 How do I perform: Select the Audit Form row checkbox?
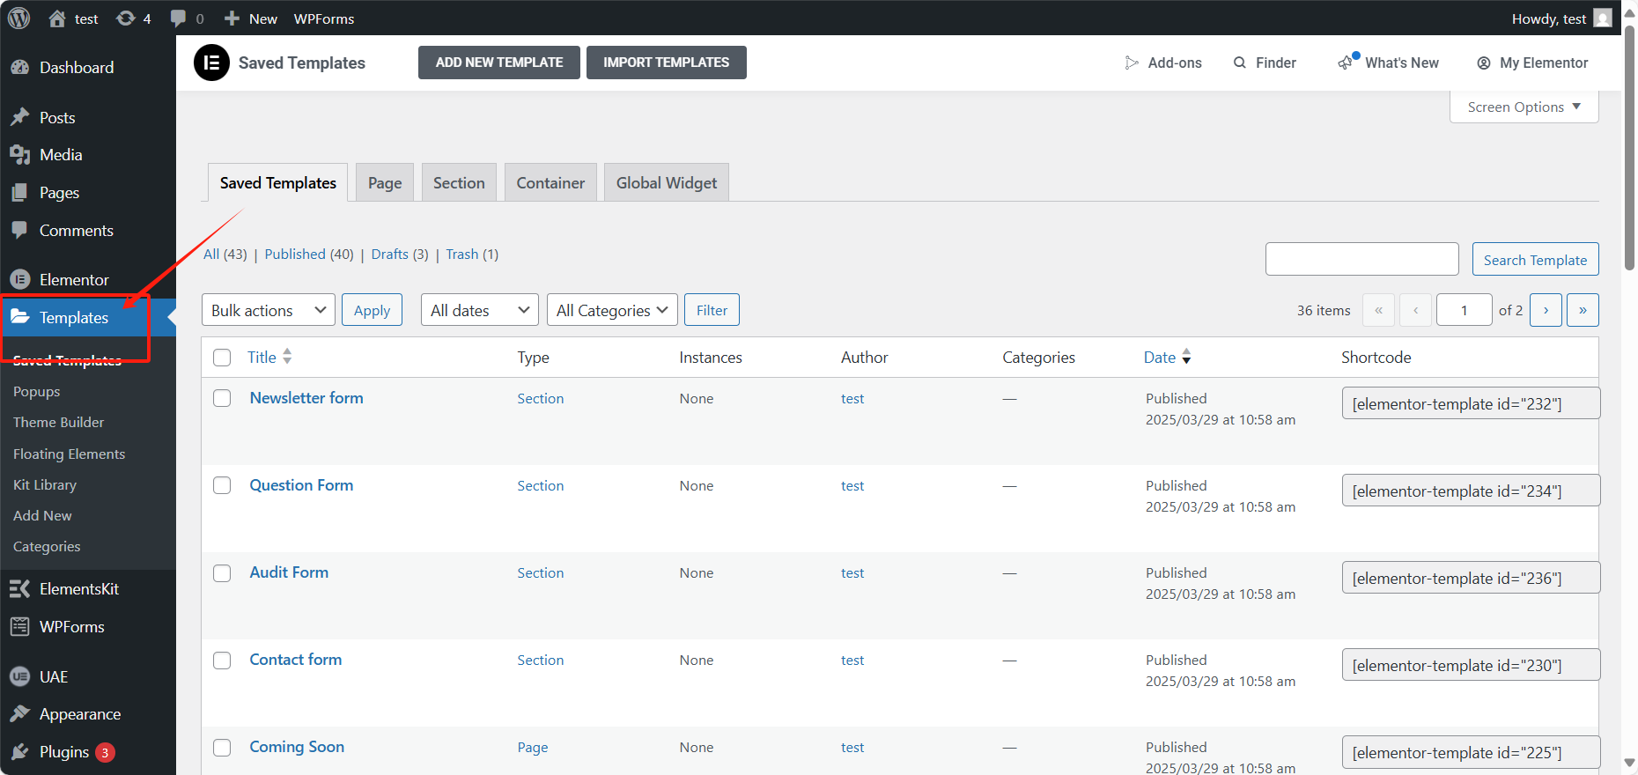point(222,573)
